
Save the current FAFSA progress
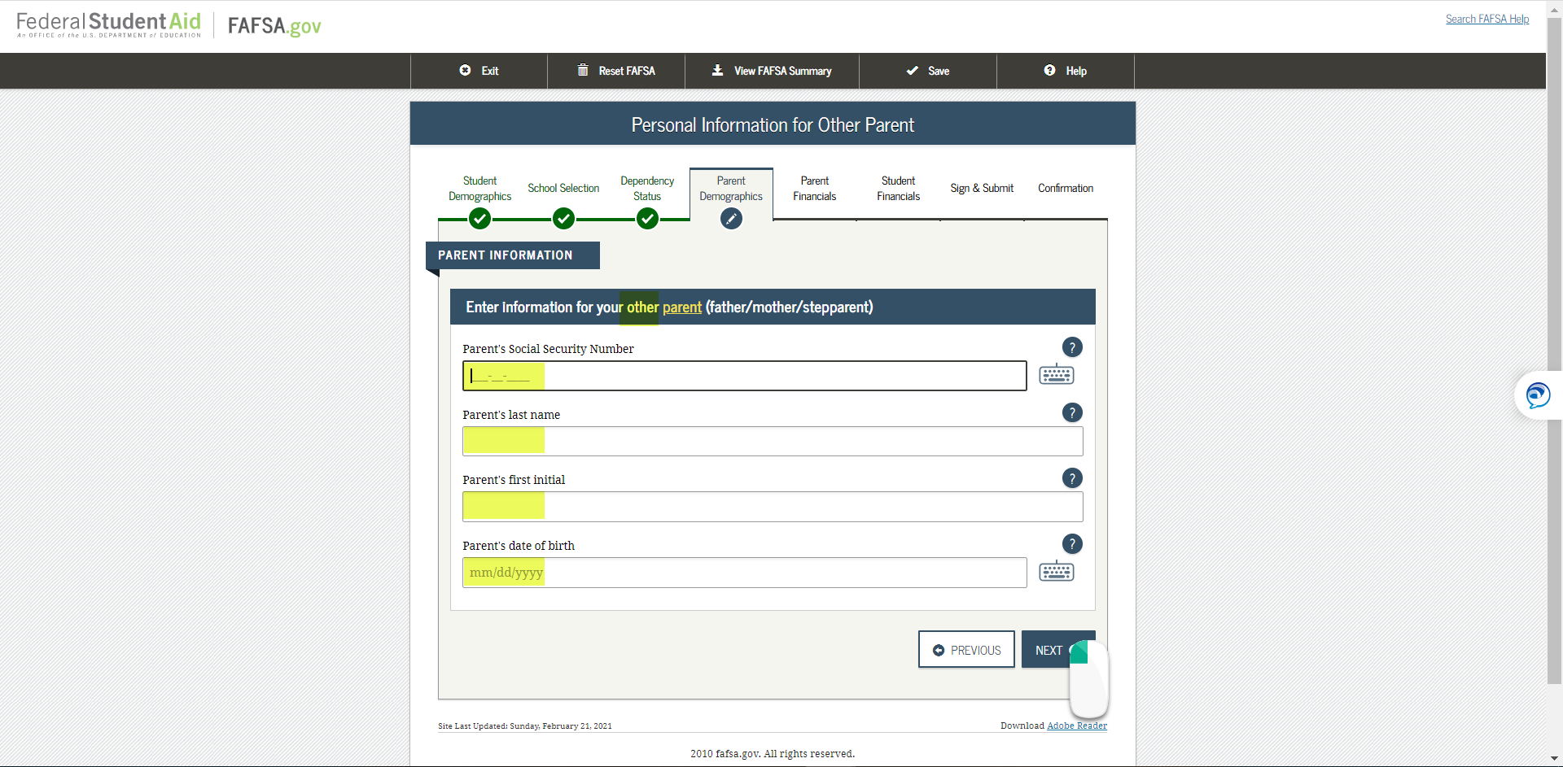[x=927, y=71]
